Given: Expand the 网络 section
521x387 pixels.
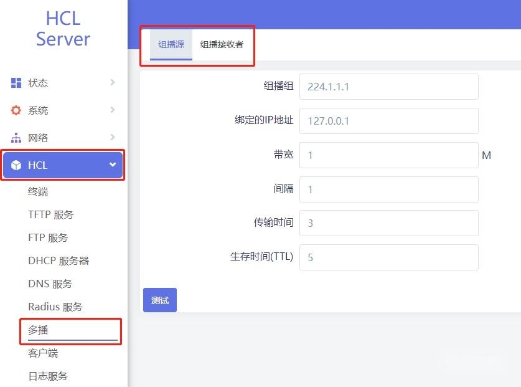Looking at the screenshot, I should coord(62,138).
